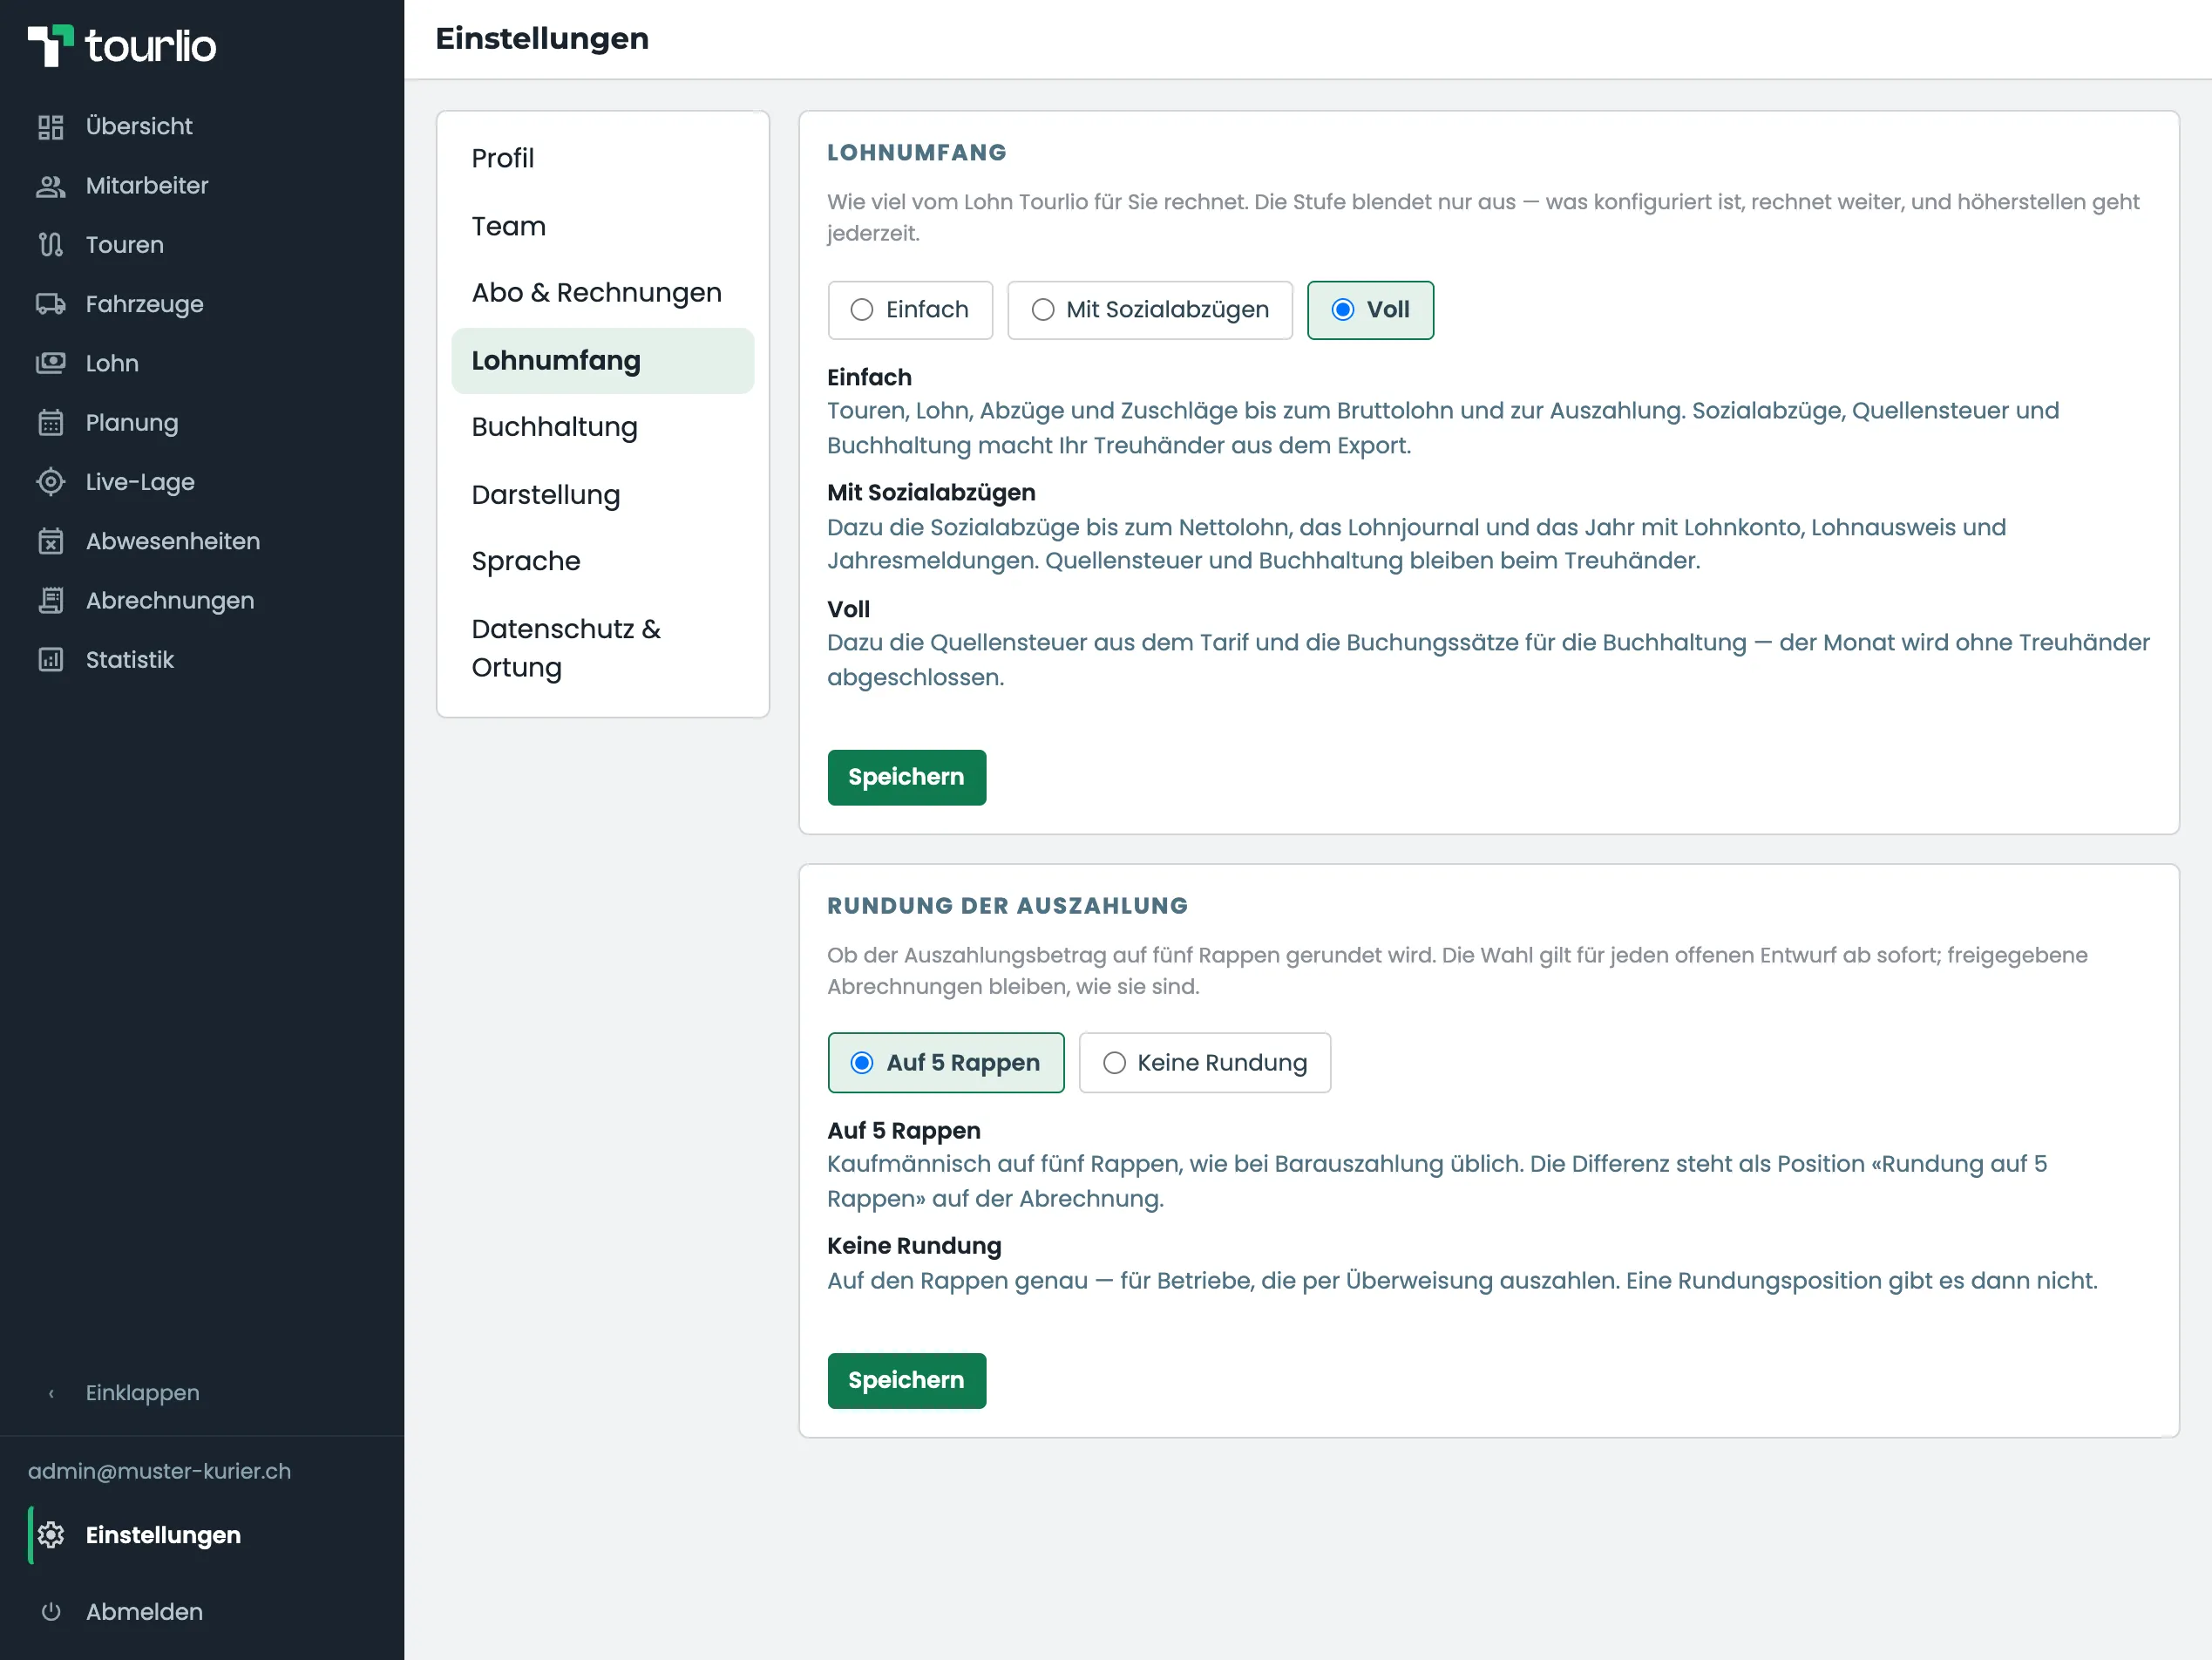Viewport: 2212px width, 1660px height.
Task: Click the tourlio logo
Action: (x=122, y=46)
